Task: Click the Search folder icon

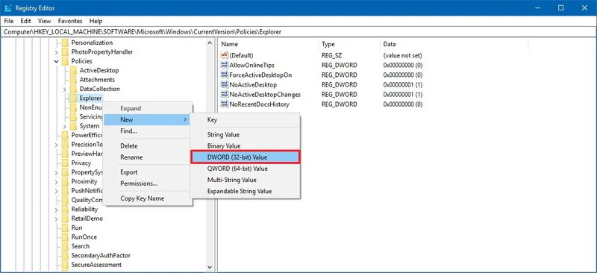Action: [x=65, y=246]
